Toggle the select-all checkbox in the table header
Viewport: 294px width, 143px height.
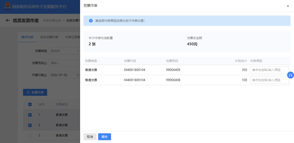click(x=30, y=105)
